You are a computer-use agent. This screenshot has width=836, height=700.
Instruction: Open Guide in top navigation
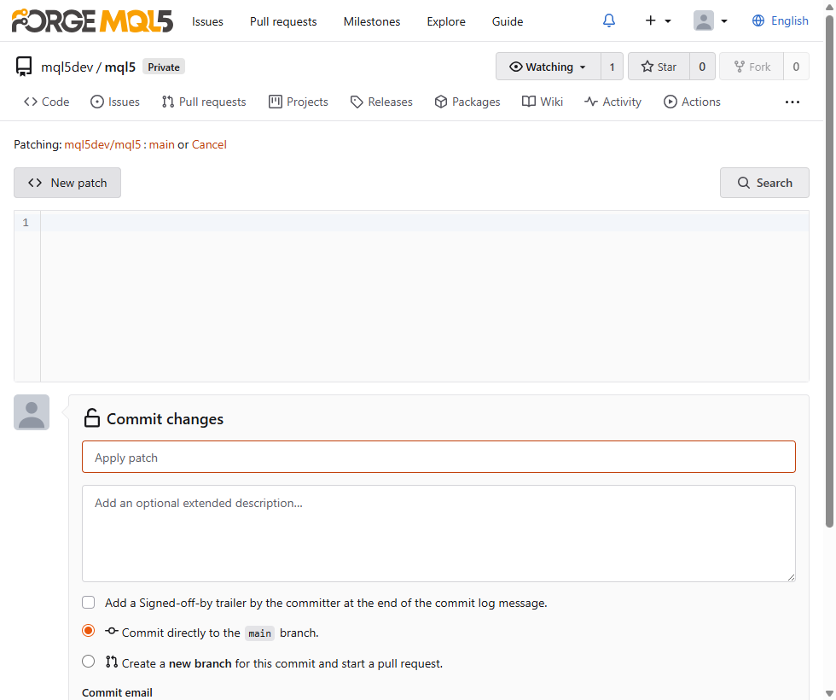tap(507, 21)
